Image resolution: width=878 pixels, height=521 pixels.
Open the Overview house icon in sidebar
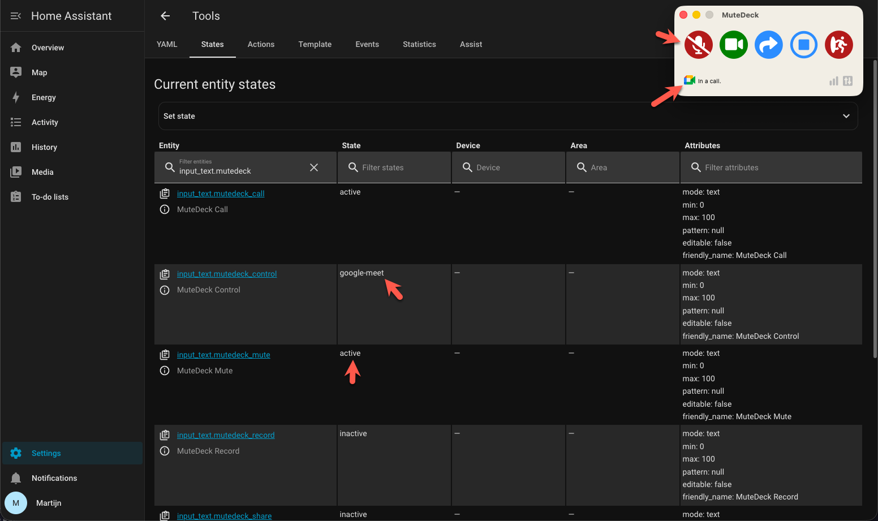click(16, 48)
